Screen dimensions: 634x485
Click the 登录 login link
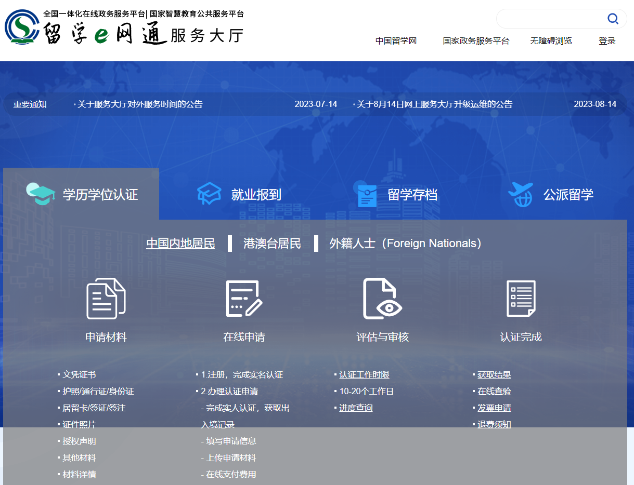tap(607, 41)
